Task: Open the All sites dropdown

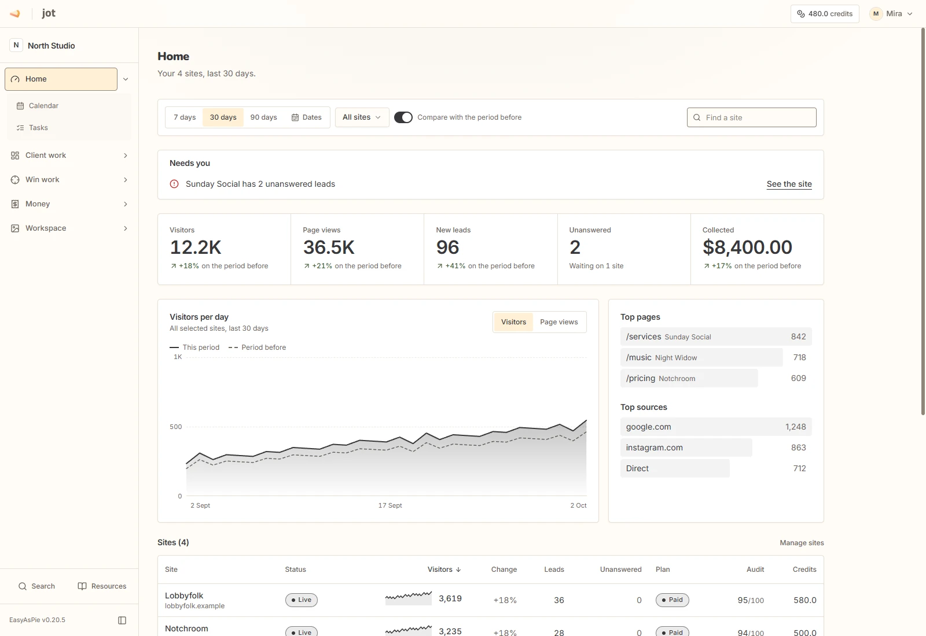Action: click(x=362, y=117)
